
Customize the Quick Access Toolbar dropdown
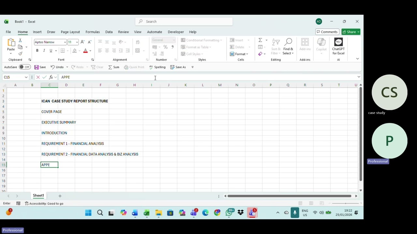(192, 67)
